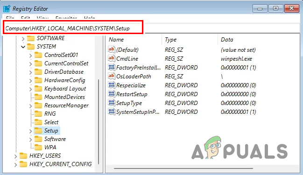
Task: Click the DWORD icon beside SetupType
Action: click(x=112, y=103)
